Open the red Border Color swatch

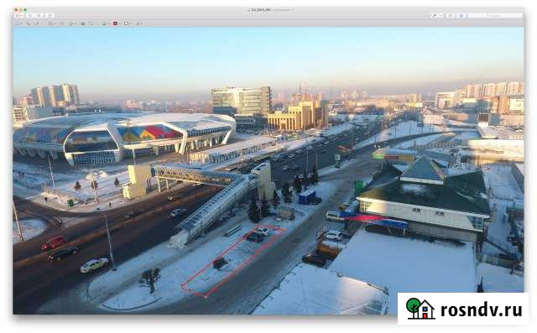click(117, 23)
